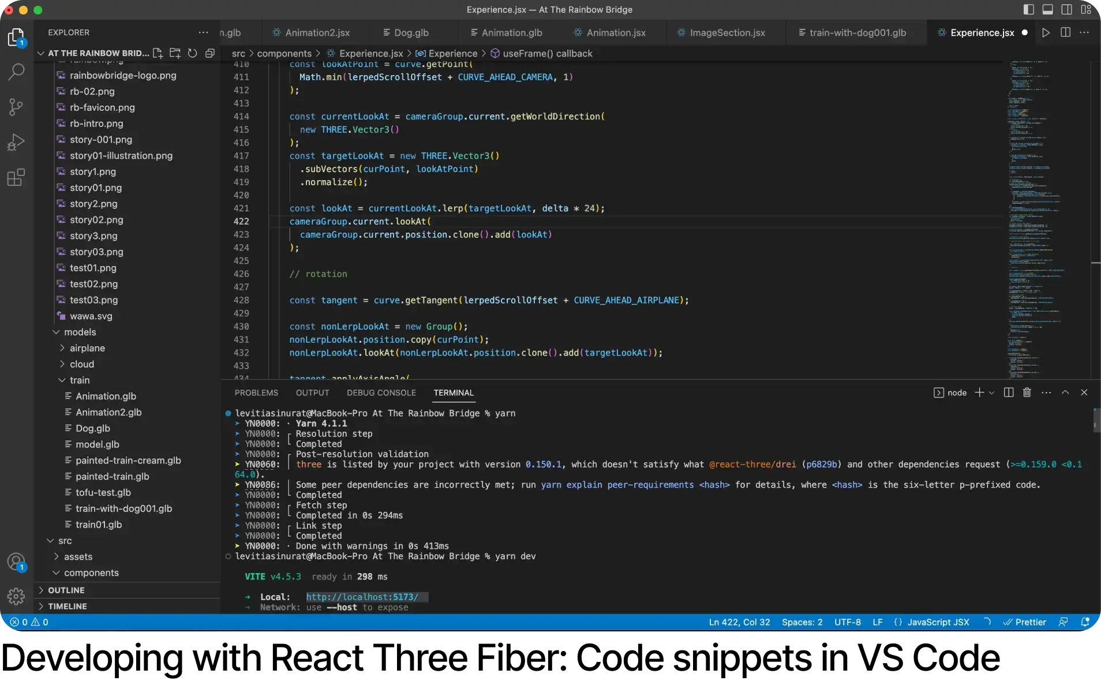1101x681 pixels.
Task: Click Prettier in the status bar
Action: 1025,622
